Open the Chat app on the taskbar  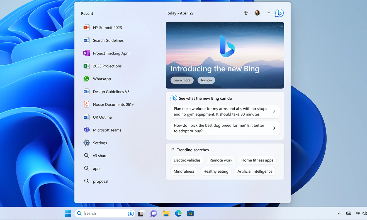(x=154, y=214)
